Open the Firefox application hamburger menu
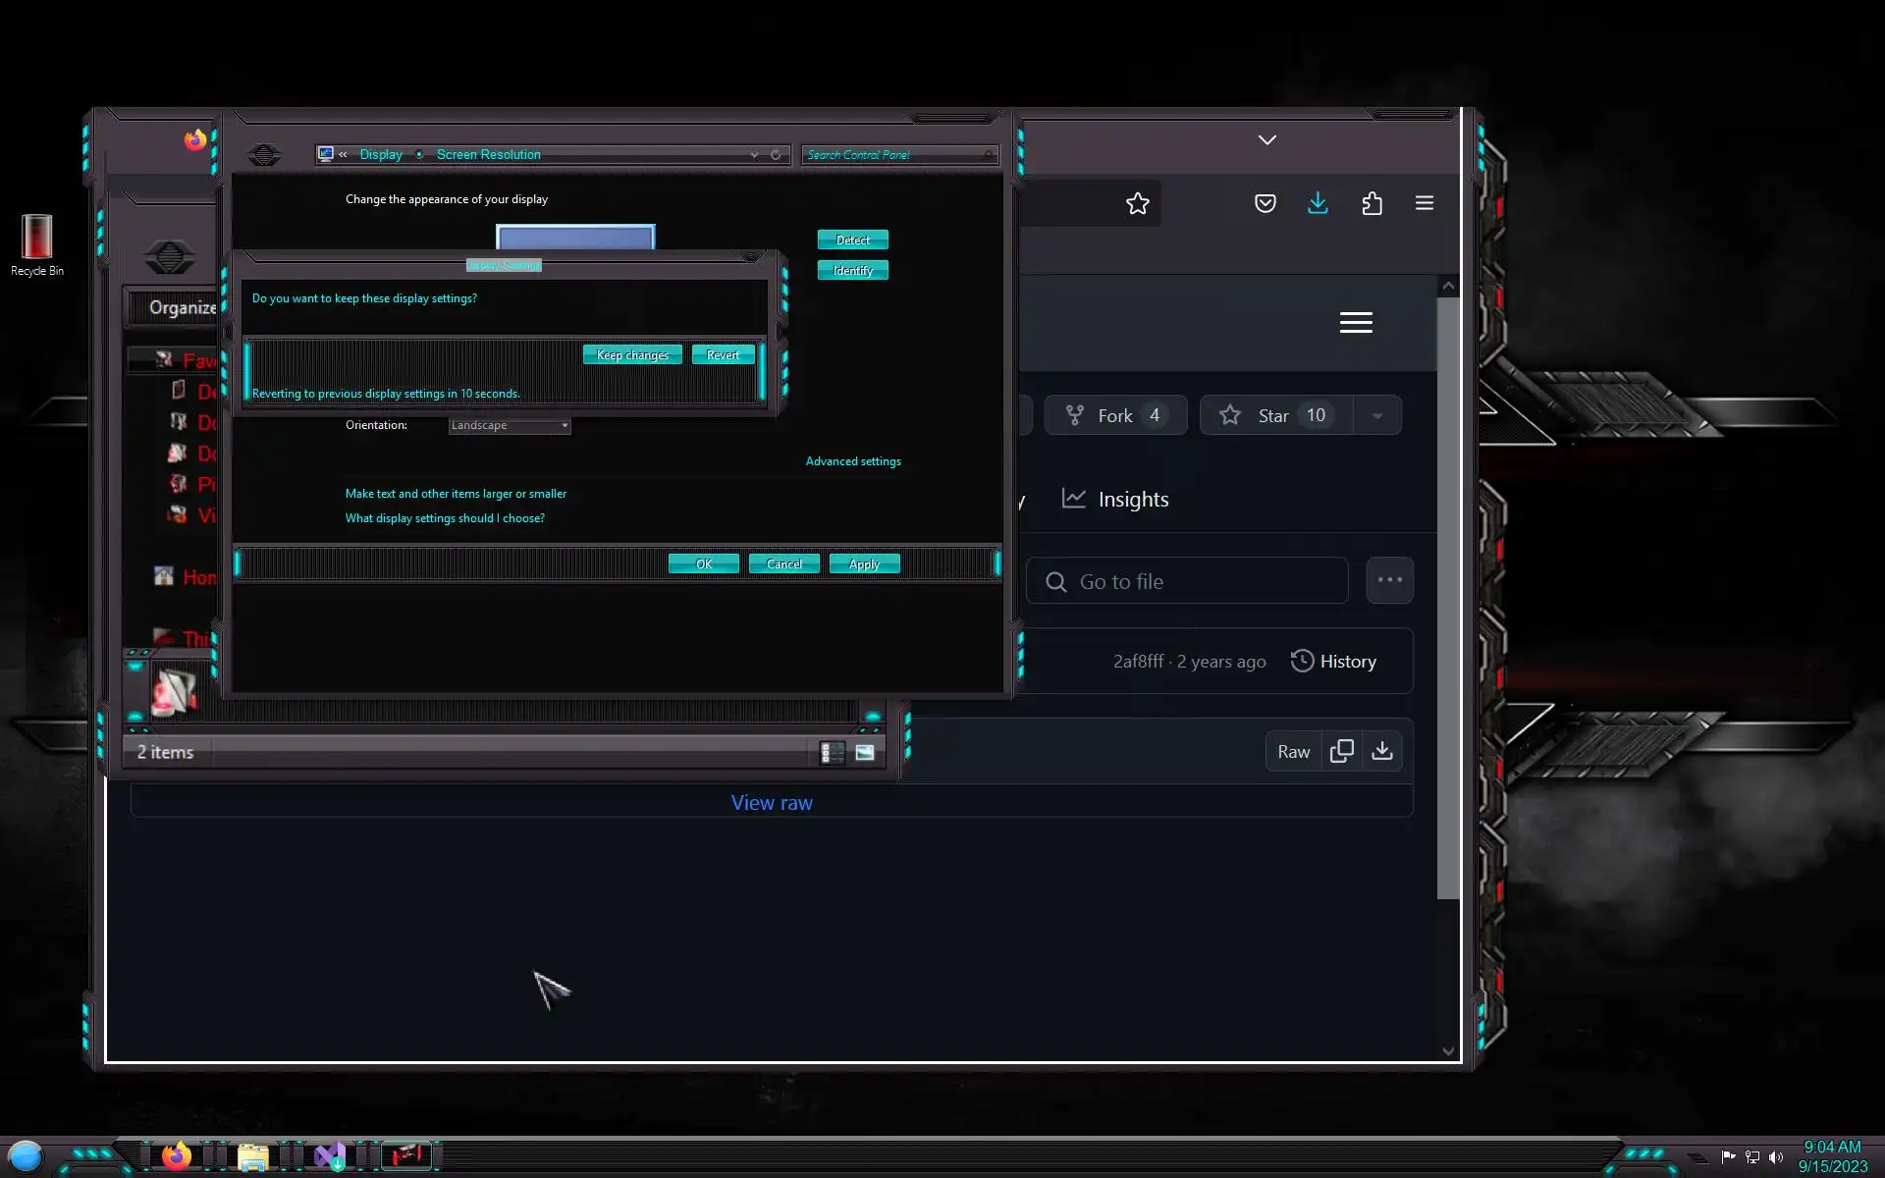The width and height of the screenshot is (1885, 1178). pyautogui.click(x=1424, y=204)
